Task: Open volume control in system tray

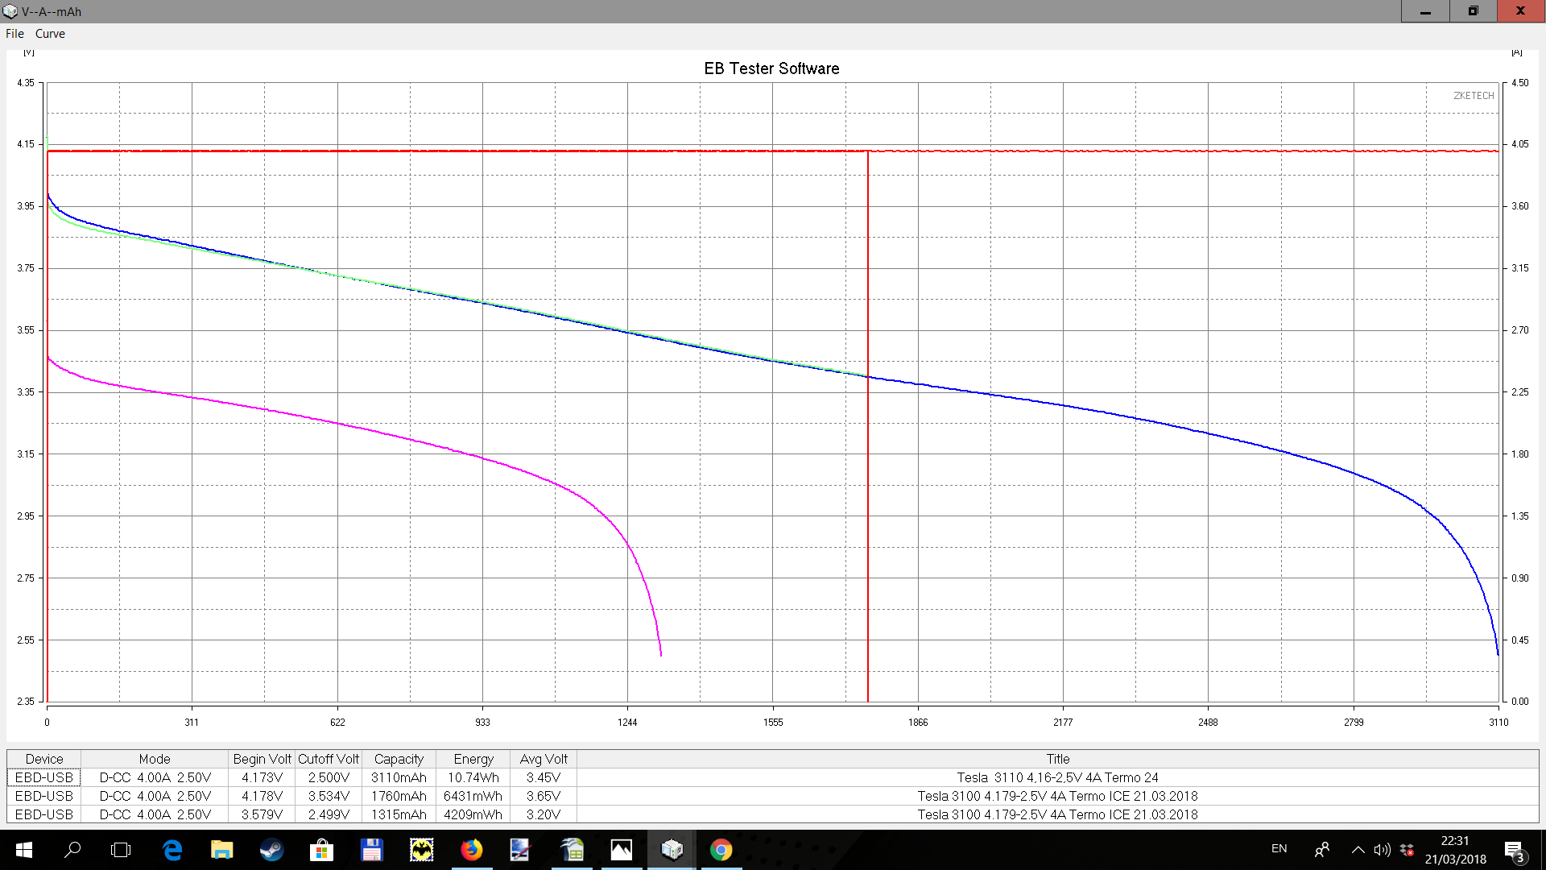Action: pos(1382,850)
